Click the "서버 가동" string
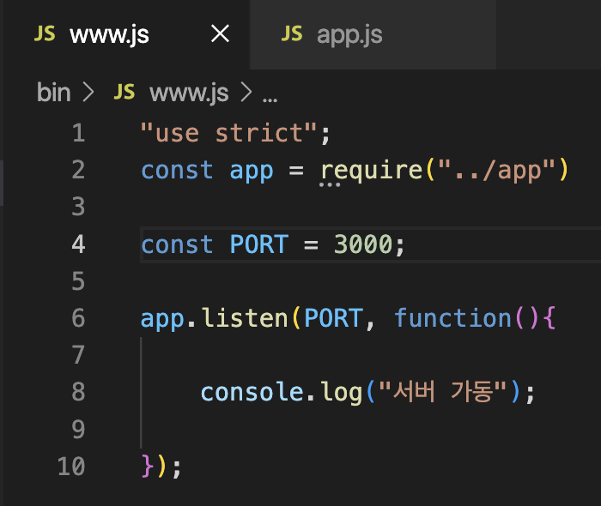The image size is (601, 506). click(442, 391)
